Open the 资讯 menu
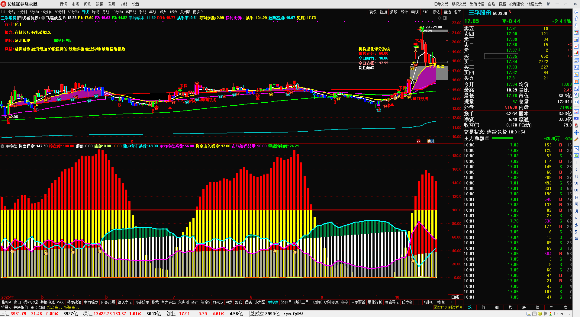Screen dimensions: 580x317 [88, 4]
